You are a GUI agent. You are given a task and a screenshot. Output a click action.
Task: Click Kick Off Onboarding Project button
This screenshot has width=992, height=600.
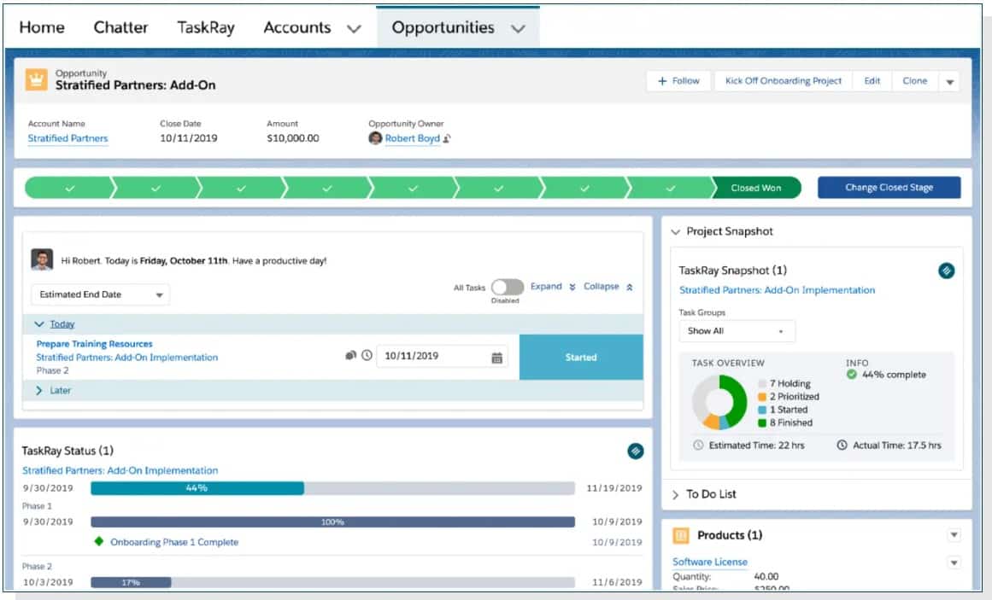tap(784, 81)
